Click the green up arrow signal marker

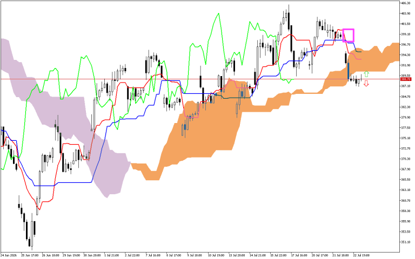tap(366, 74)
